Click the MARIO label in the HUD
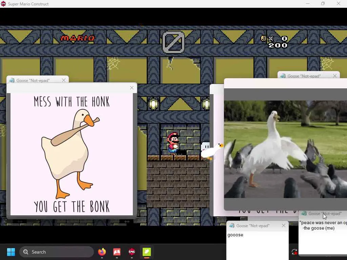Viewport: 347px width, 260px height. point(78,38)
